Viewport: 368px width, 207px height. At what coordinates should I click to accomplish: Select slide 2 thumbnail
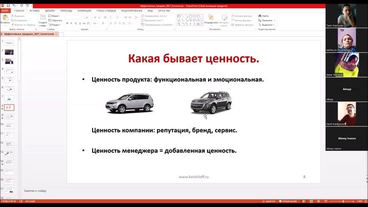pyautogui.click(x=9, y=52)
